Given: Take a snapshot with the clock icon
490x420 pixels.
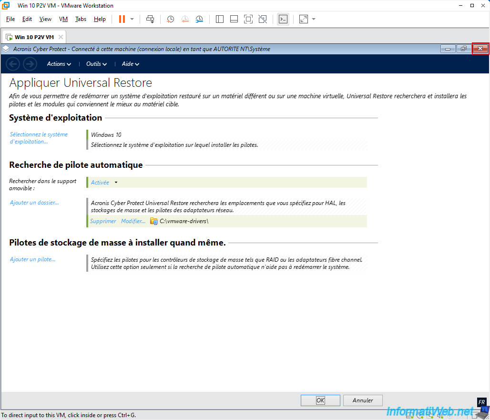Looking at the screenshot, I should point(170,19).
